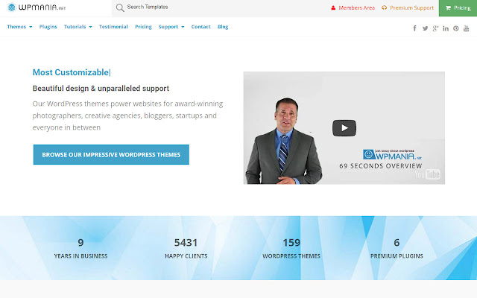Open the Pinterest social icon
The height and width of the screenshot is (298, 477).
pos(455,28)
